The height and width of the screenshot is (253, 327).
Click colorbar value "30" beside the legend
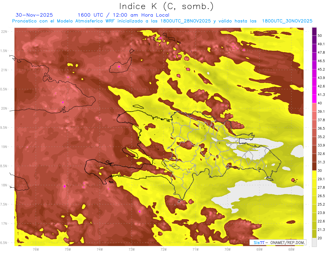point(320,171)
